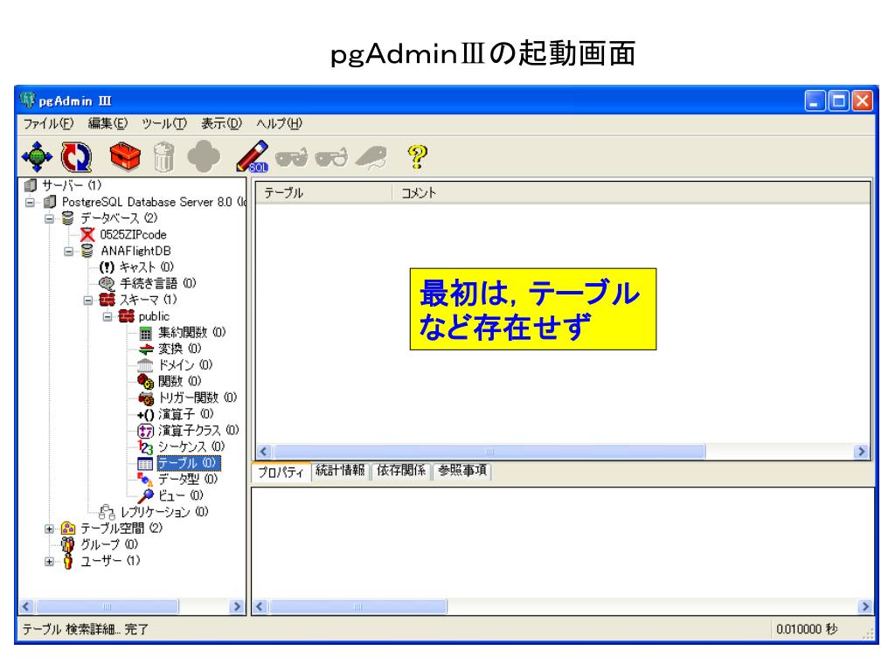Click the データ型 (0) type icon
The width and height of the screenshot is (895, 671).
pos(145,480)
